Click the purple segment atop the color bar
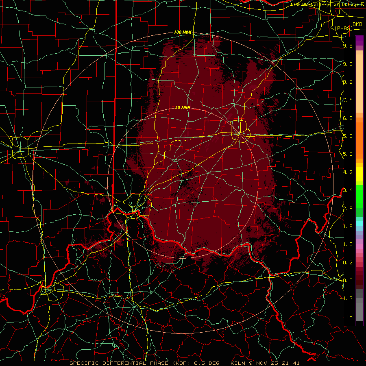Screen dimensions: 366x366 click(359, 41)
